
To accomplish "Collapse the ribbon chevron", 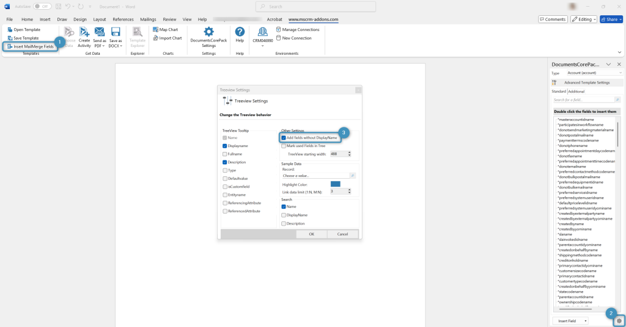I will click(619, 52).
